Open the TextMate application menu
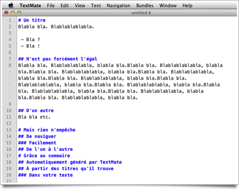The width and height of the screenshot is (239, 190). pyautogui.click(x=30, y=6)
